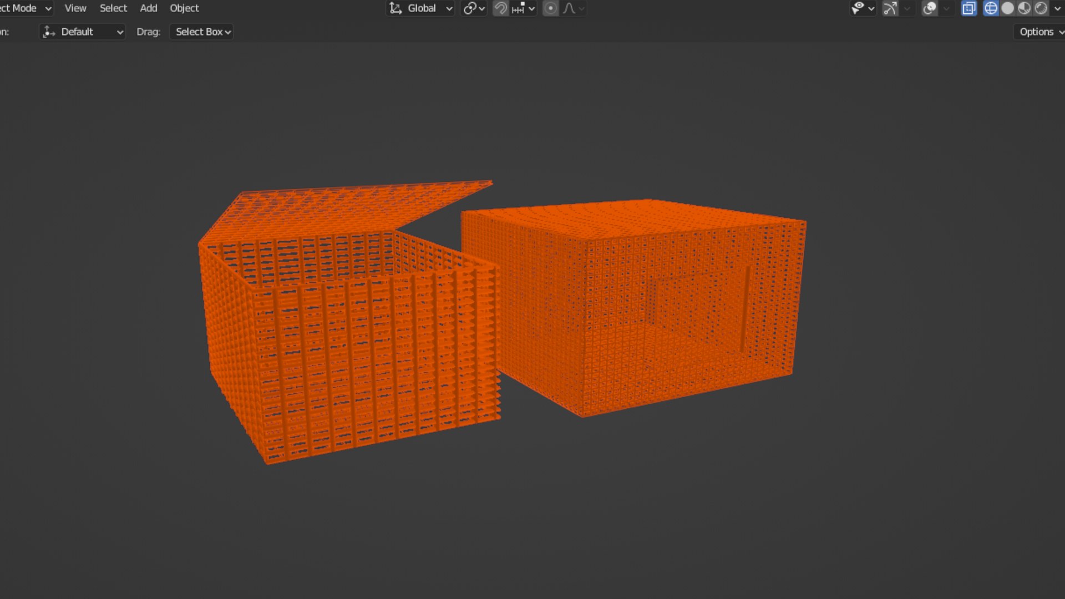Toggle proportional editing circle icon
The image size is (1065, 599).
[550, 8]
